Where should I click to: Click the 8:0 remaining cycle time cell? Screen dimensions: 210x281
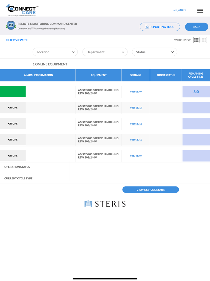tap(196, 91)
